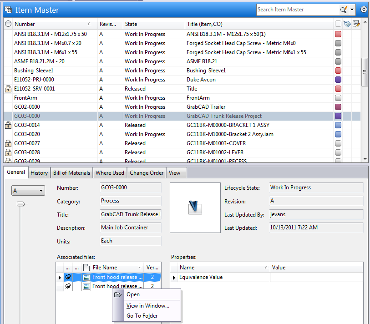Screen dimensions: 370x324
Task: Click the Item Master title icon
Action: [8, 10]
